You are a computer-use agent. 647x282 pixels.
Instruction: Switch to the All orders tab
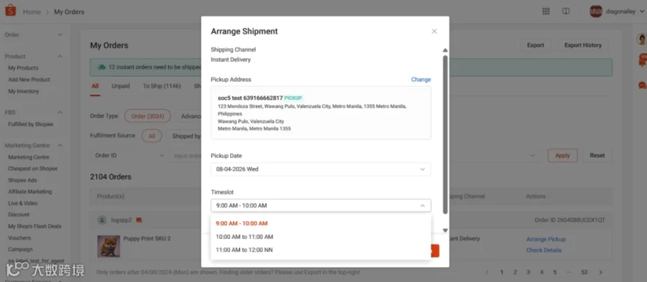point(96,86)
